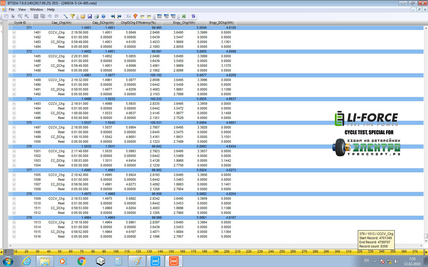Select the hand pan tool
The width and height of the screenshot is (428, 267).
pyautogui.click(x=6, y=16)
